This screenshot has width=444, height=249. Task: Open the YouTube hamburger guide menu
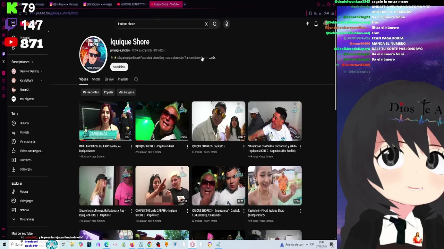coord(13,24)
